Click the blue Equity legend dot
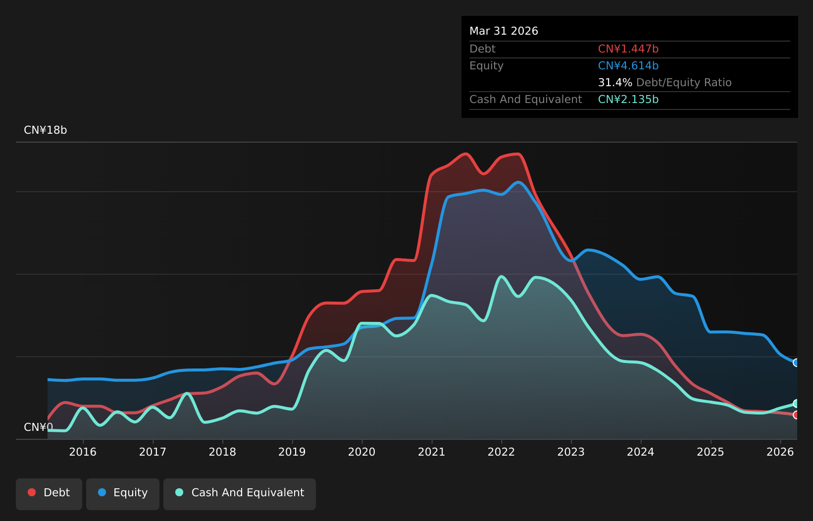The width and height of the screenshot is (813, 521). pos(102,492)
